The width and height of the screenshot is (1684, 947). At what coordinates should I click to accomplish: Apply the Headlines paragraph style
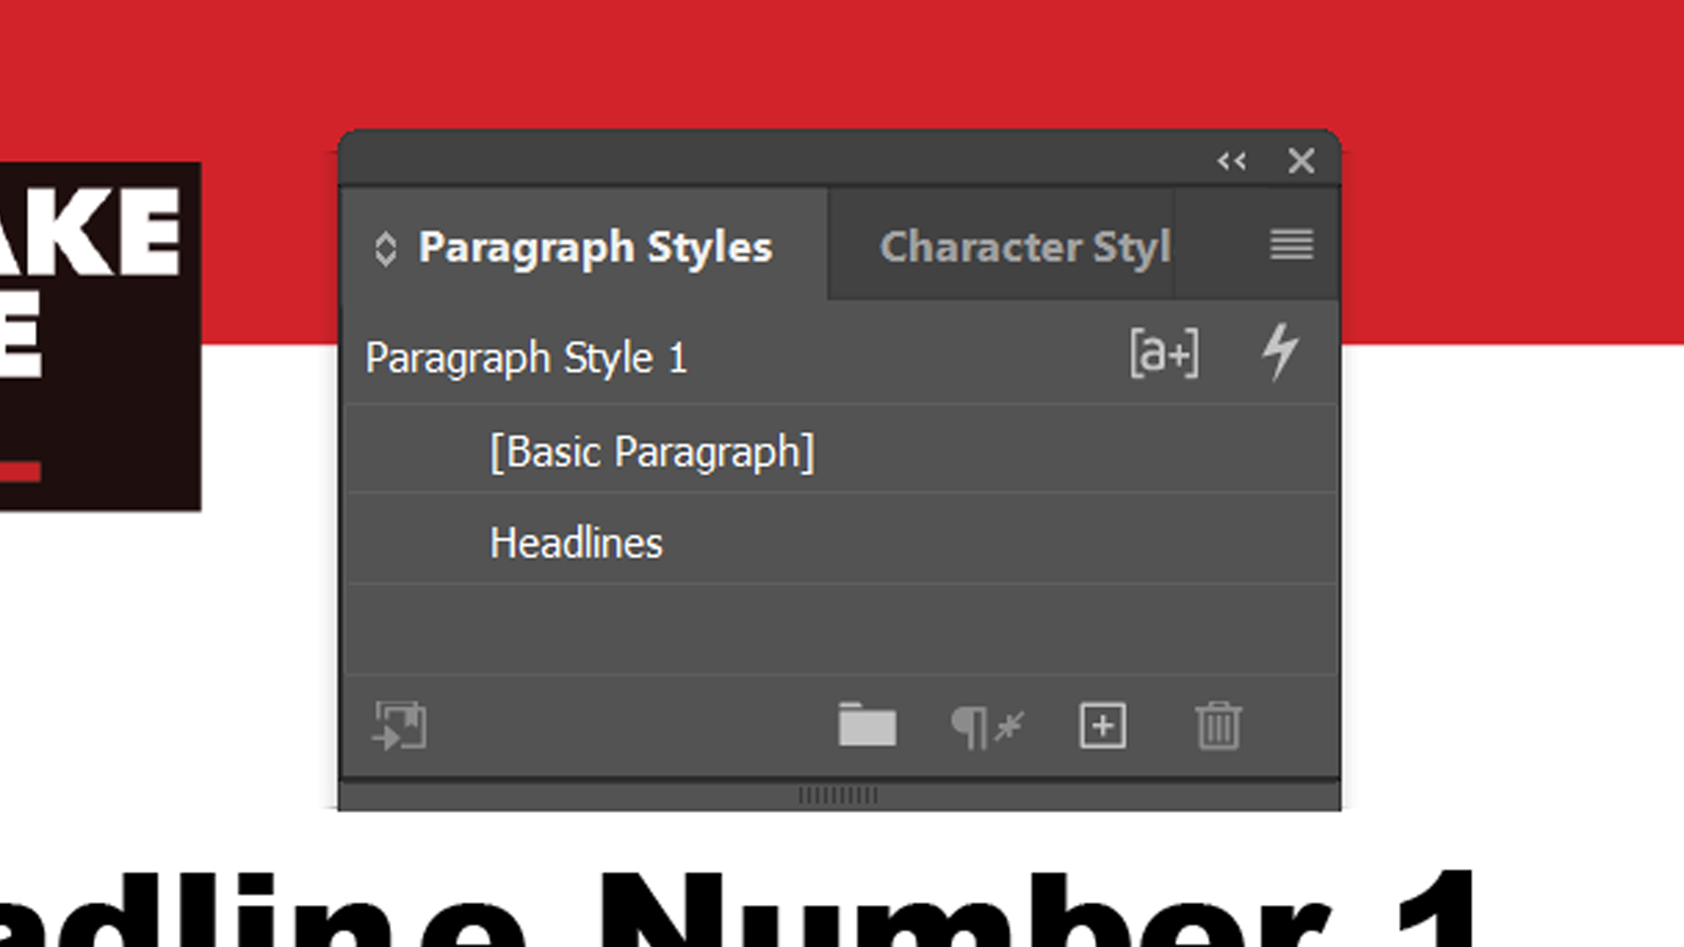576,543
